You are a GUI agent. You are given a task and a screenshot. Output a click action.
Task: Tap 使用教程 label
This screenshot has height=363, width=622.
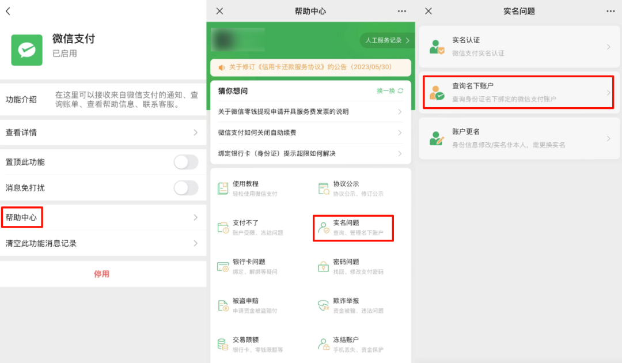(245, 184)
